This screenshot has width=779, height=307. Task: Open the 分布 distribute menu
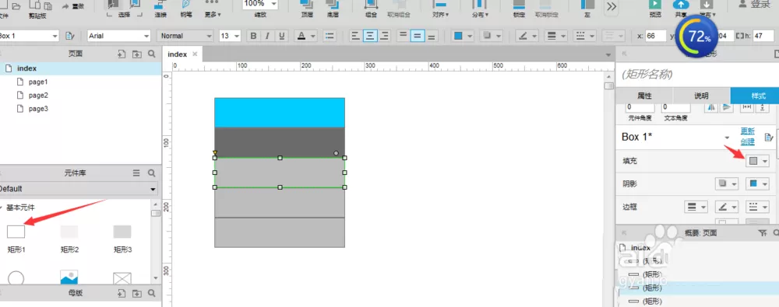(x=480, y=8)
